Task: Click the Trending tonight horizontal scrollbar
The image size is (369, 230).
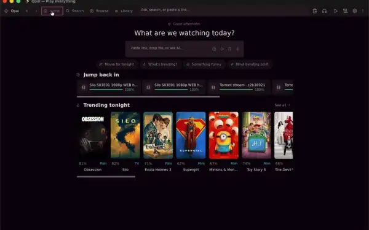Action: pos(106,177)
